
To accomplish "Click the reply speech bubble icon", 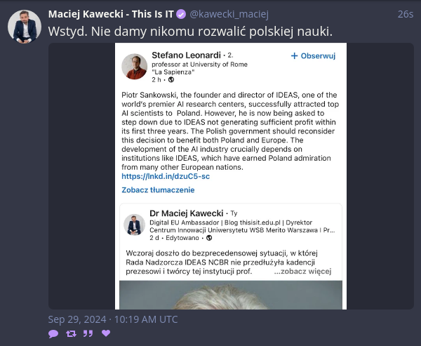I will tap(53, 333).
